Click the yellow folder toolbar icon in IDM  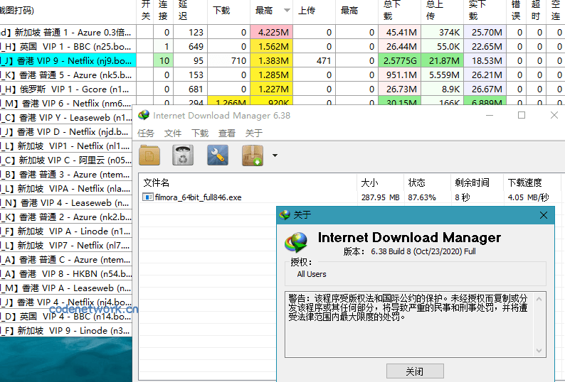149,155
